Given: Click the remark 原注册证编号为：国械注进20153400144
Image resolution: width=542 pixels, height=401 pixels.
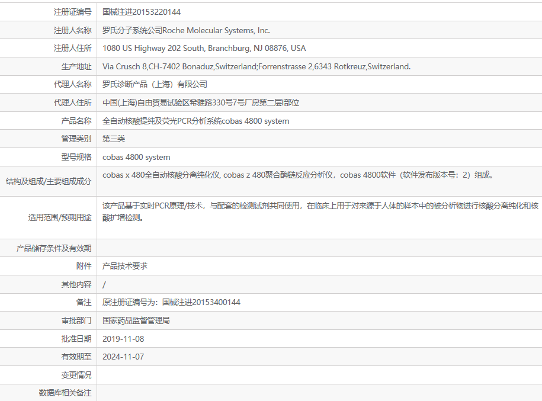Looking at the screenshot, I should click(171, 303).
